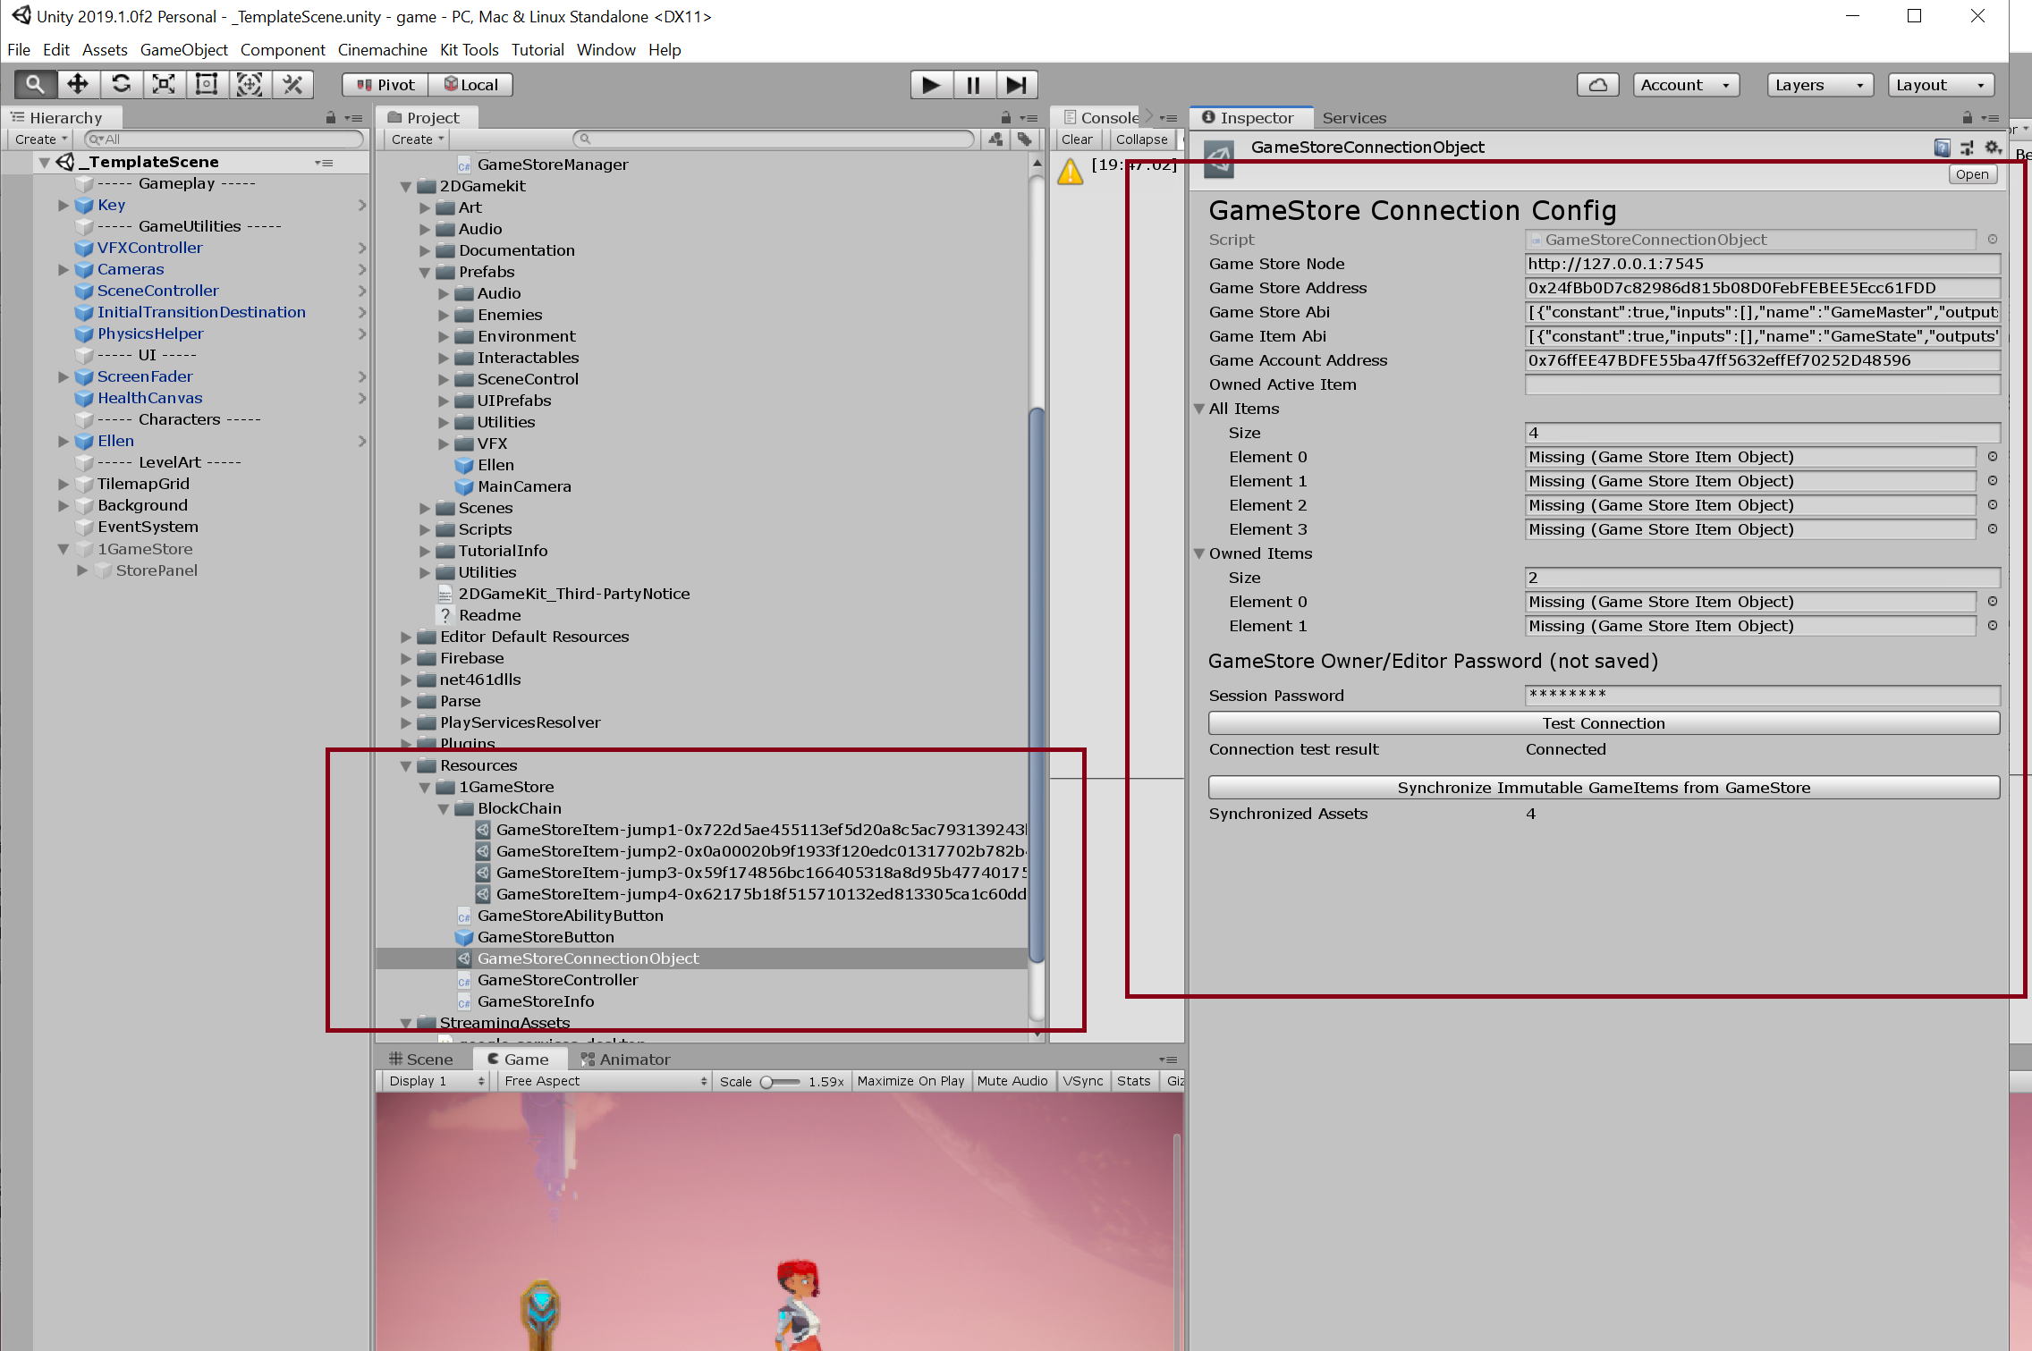Toggle Mute Audio in Game view

[1012, 1081]
